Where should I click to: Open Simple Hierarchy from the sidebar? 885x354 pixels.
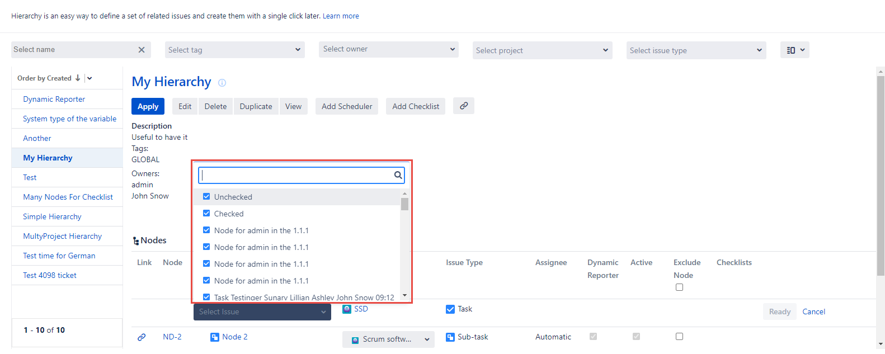pos(52,216)
